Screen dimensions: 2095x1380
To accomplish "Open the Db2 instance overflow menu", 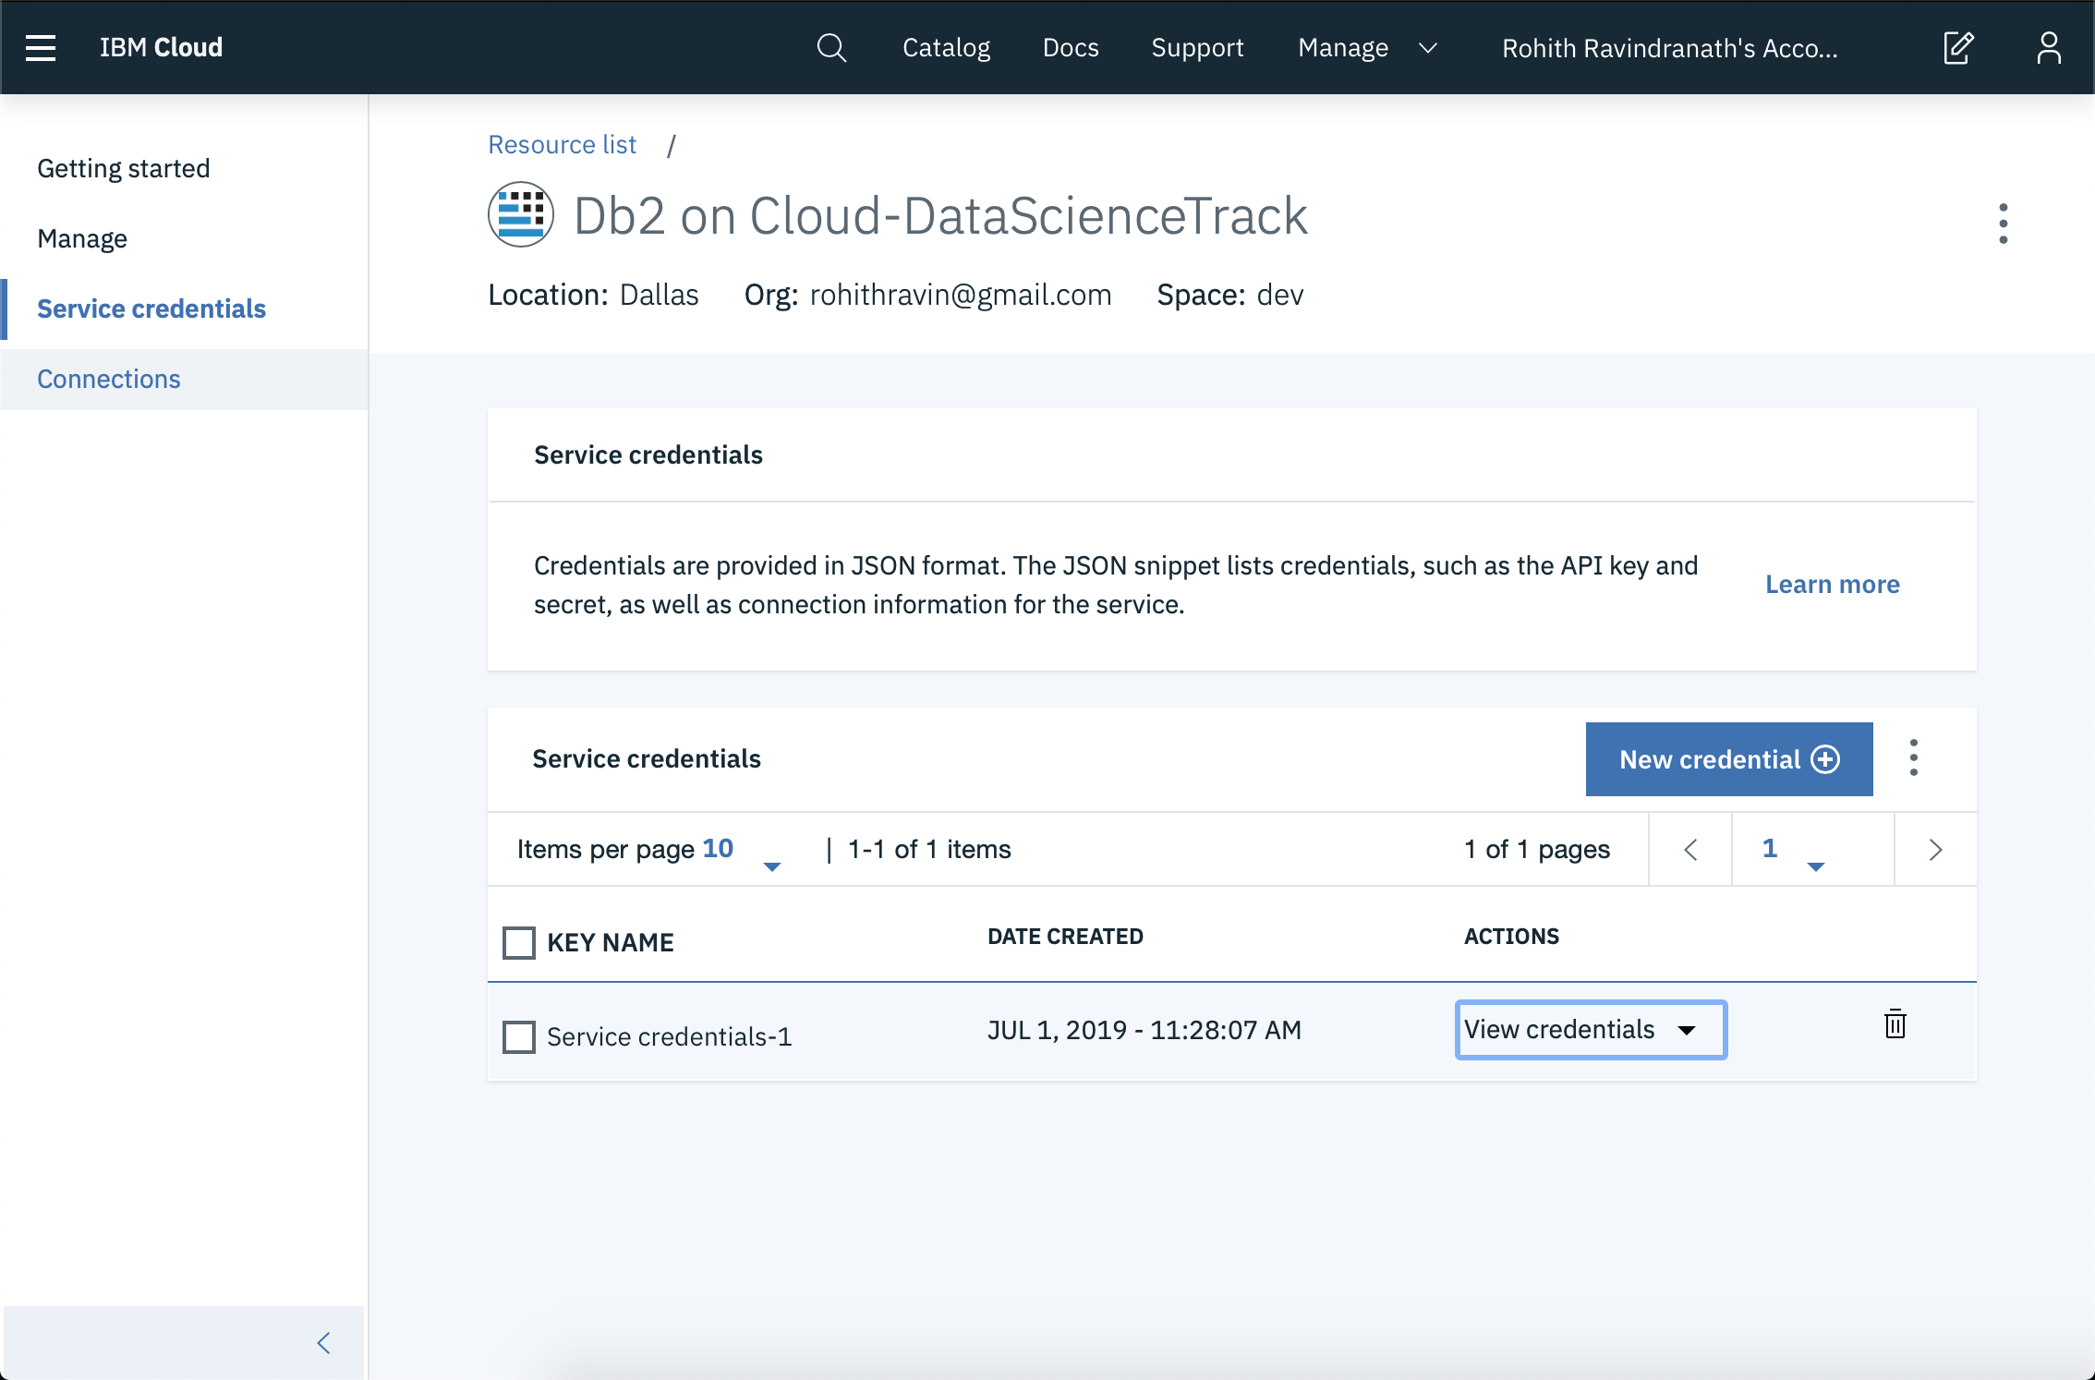I will tap(2003, 224).
